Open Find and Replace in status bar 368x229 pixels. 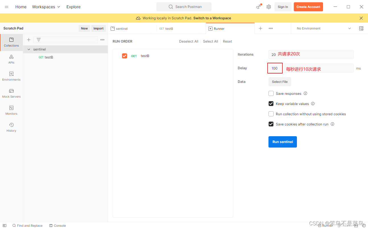27,226
